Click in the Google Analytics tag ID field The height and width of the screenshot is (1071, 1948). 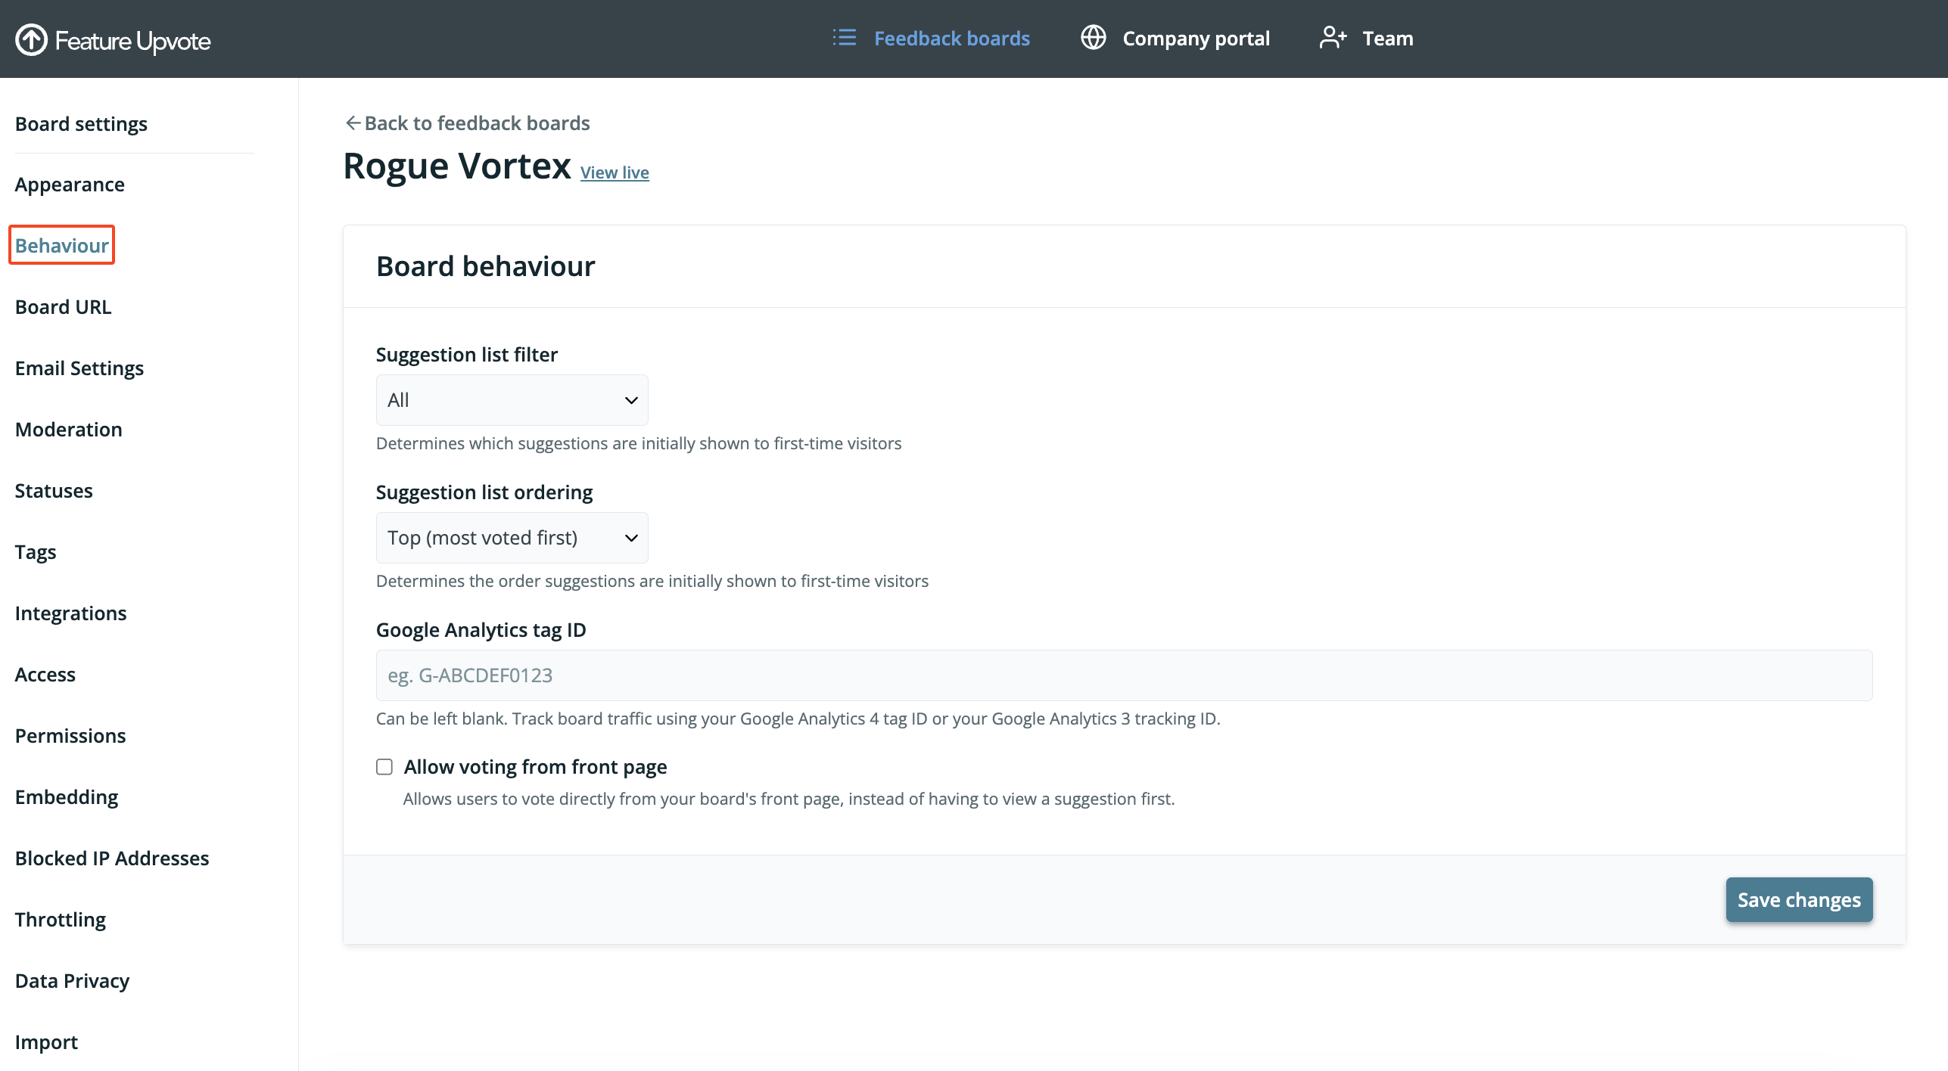(1124, 675)
